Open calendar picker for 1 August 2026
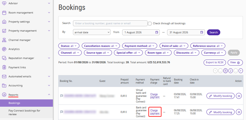The width and height of the screenshot is (246, 120). click(157, 32)
